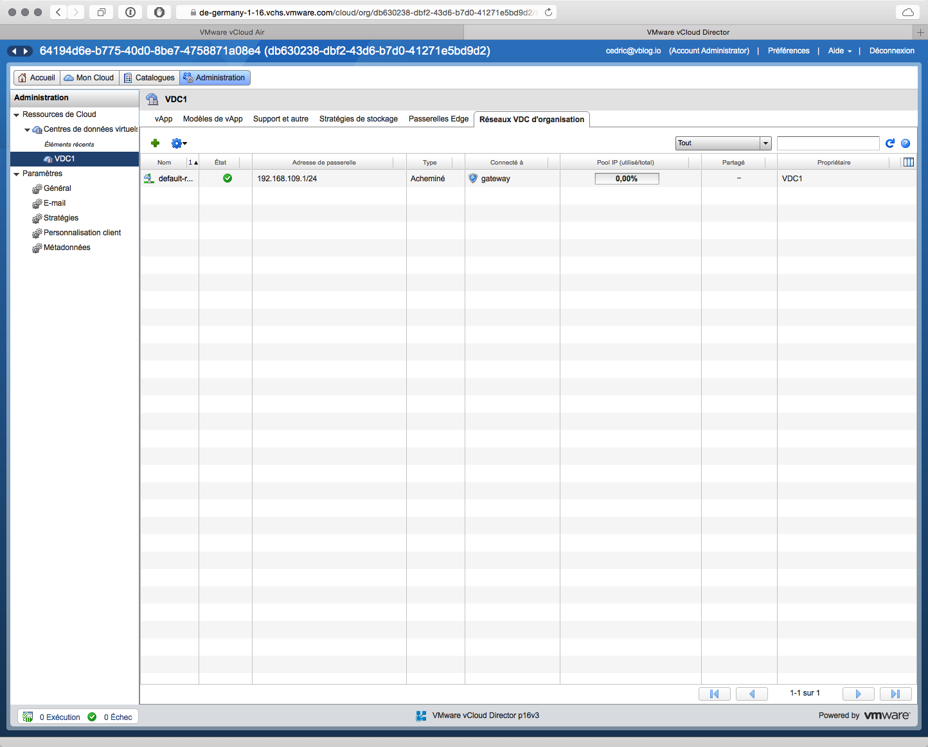The image size is (928, 747).
Task: Open the Catalogues section button
Action: [149, 78]
